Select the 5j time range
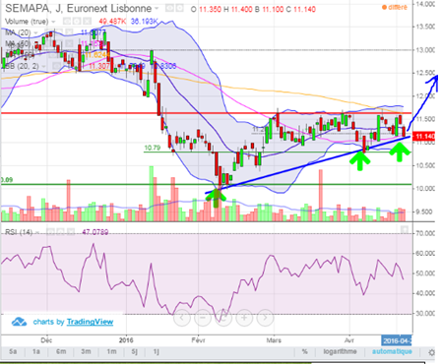This screenshot has width=441, height=364. [134, 351]
